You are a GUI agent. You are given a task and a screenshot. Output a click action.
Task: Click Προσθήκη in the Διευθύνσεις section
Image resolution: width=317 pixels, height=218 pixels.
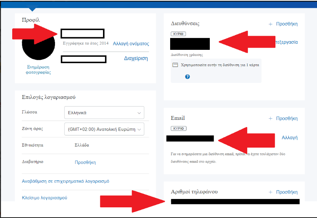(283, 24)
